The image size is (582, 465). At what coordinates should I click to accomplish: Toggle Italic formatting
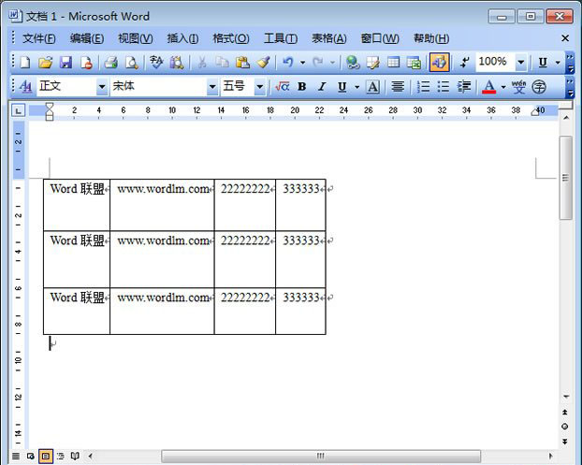click(x=322, y=87)
